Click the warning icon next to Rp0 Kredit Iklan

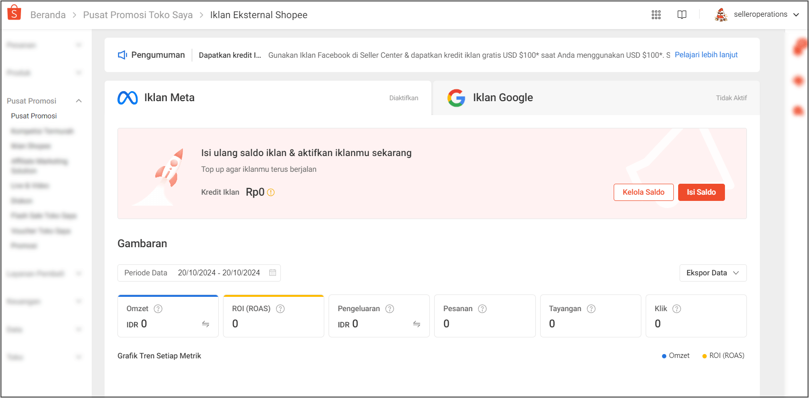[x=271, y=192]
